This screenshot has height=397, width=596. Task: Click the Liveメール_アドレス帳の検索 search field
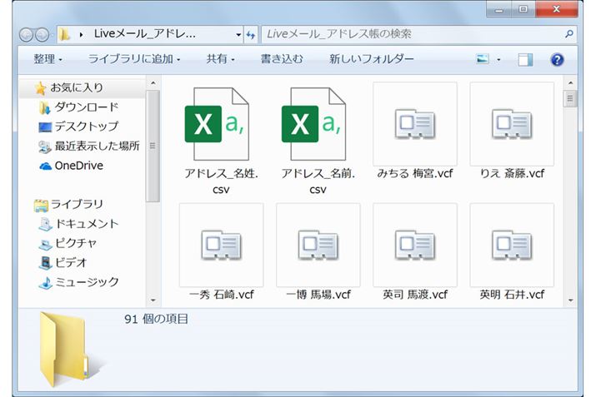point(413,35)
